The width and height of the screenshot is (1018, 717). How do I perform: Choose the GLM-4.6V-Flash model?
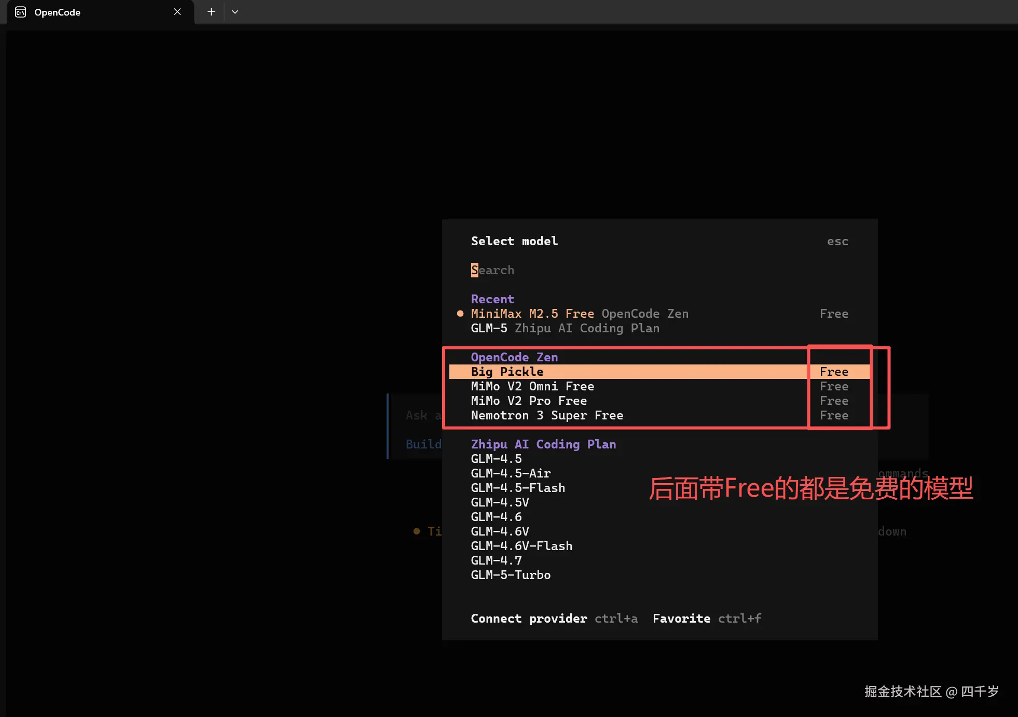[x=521, y=546]
